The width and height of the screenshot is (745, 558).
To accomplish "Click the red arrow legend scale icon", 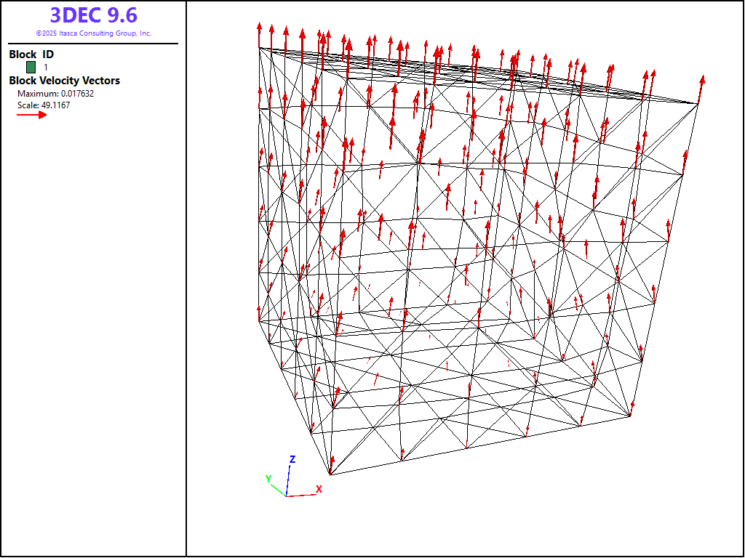I will [31, 114].
